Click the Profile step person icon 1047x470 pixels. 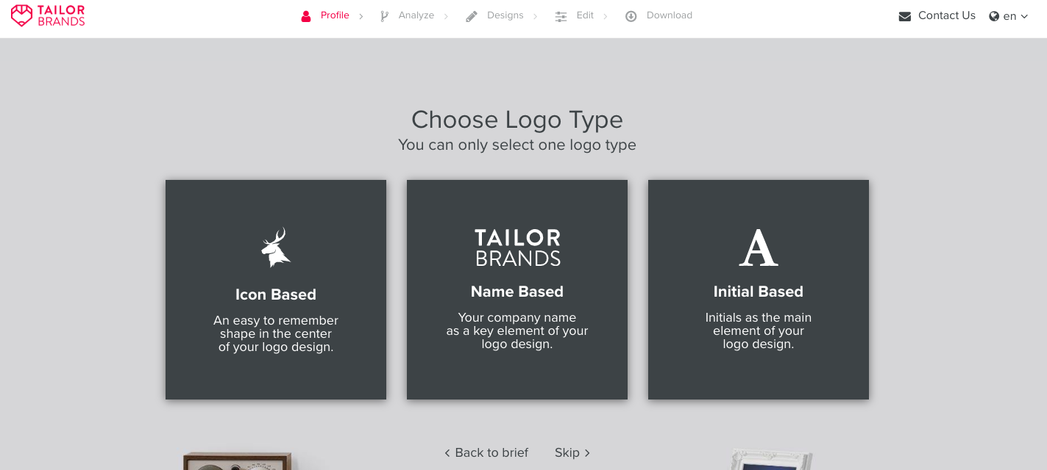click(x=306, y=16)
